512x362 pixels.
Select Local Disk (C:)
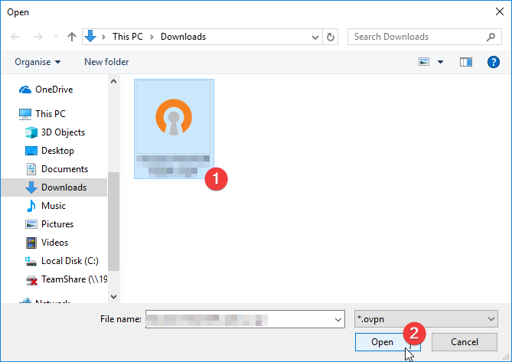point(70,261)
